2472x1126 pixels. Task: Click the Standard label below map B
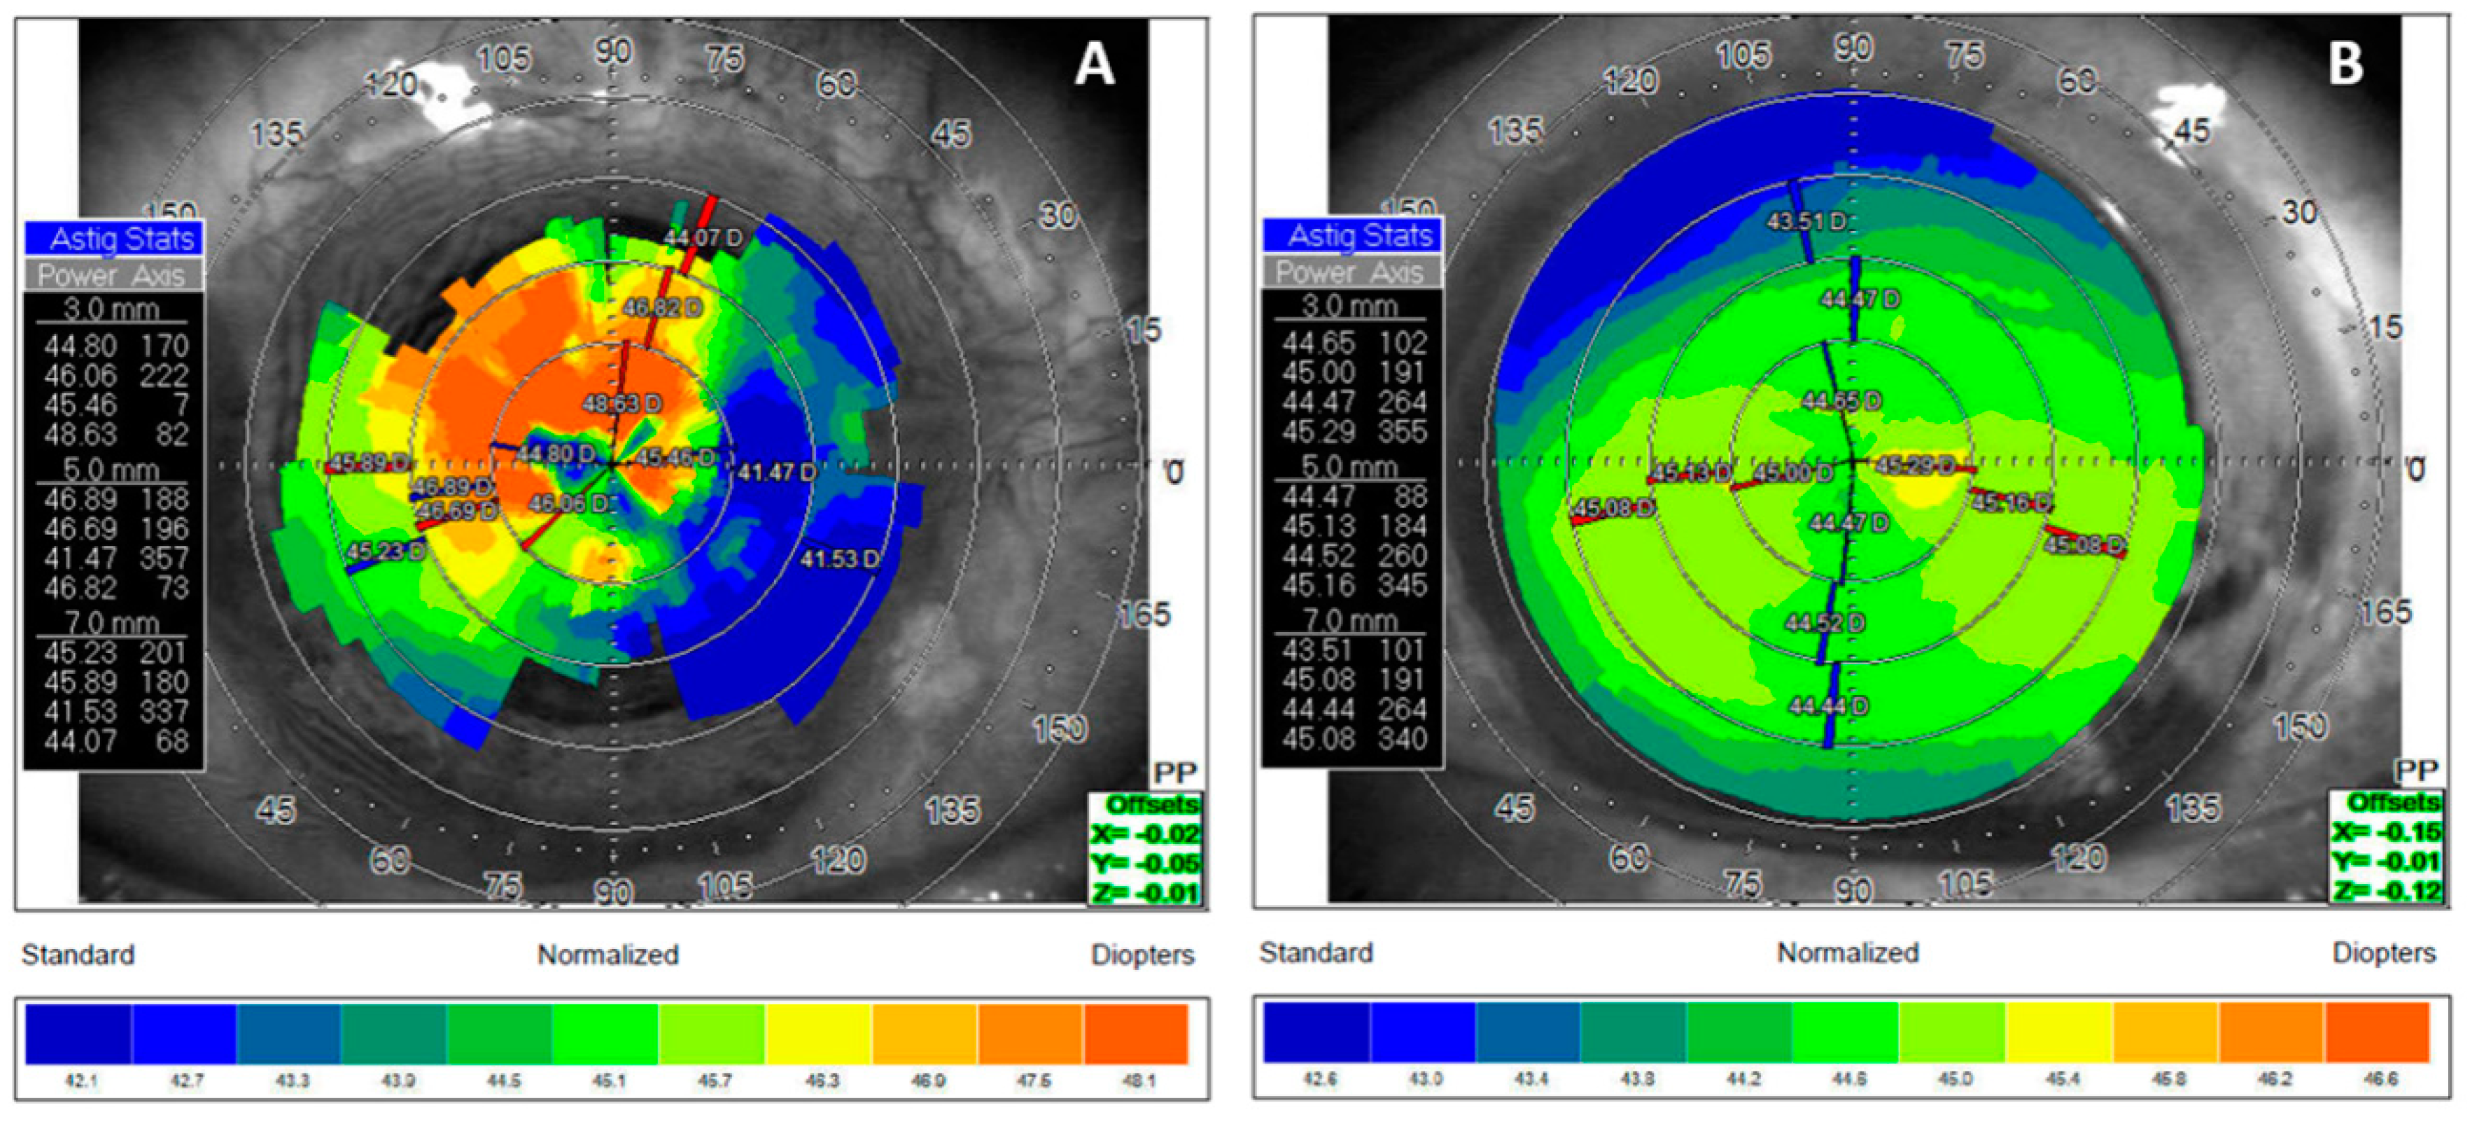click(1316, 953)
